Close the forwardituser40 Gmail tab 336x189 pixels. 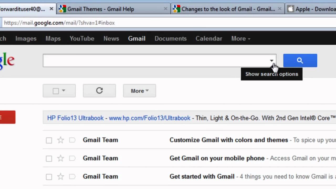pos(51,9)
